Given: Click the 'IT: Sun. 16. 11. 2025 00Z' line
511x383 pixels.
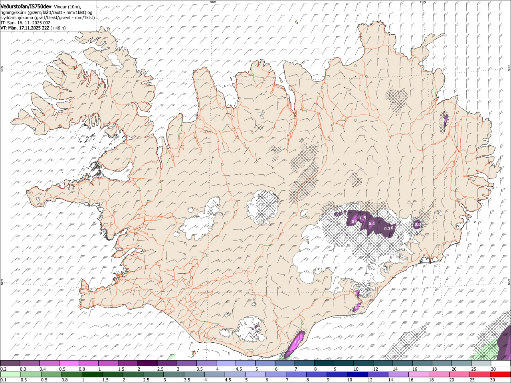Looking at the screenshot, I should click(26, 23).
